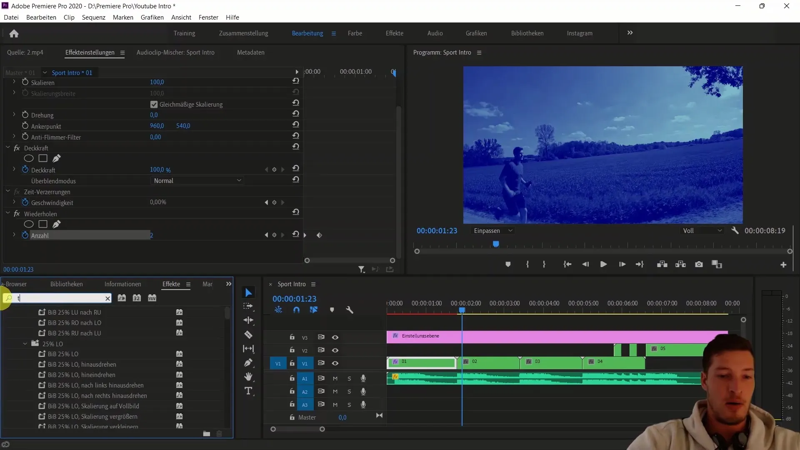
Task: Solo audio track A2
Action: 349,392
